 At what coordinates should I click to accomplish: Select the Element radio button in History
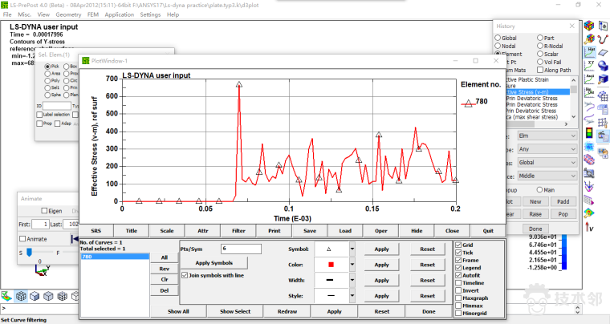tap(498, 53)
